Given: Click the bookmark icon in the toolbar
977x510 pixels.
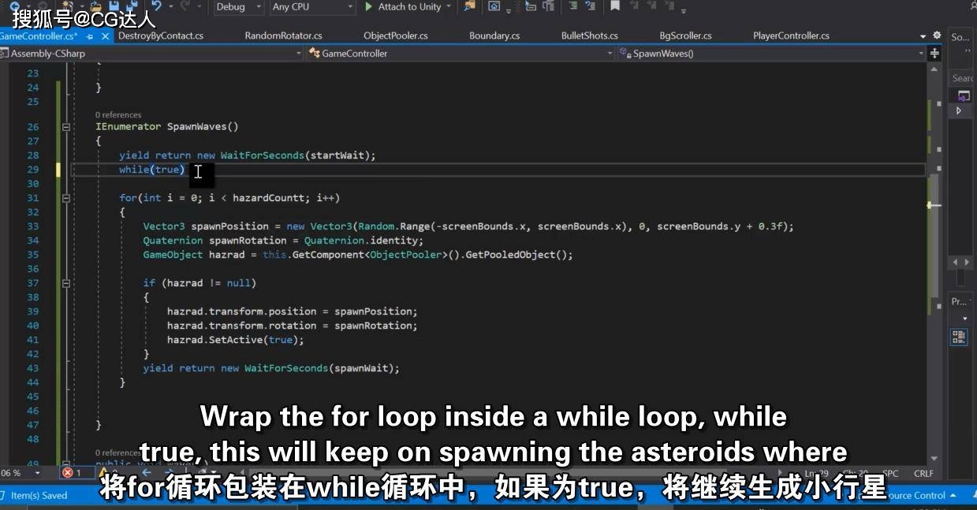Looking at the screenshot, I should coord(614,6).
